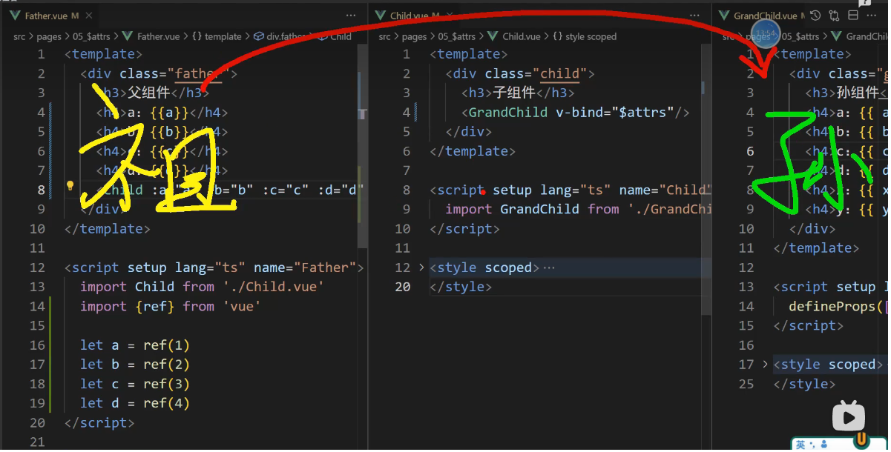The width and height of the screenshot is (891, 452).
Task: Click 'let d = ref(4)' line in Father.vue
Action: pyautogui.click(x=135, y=403)
